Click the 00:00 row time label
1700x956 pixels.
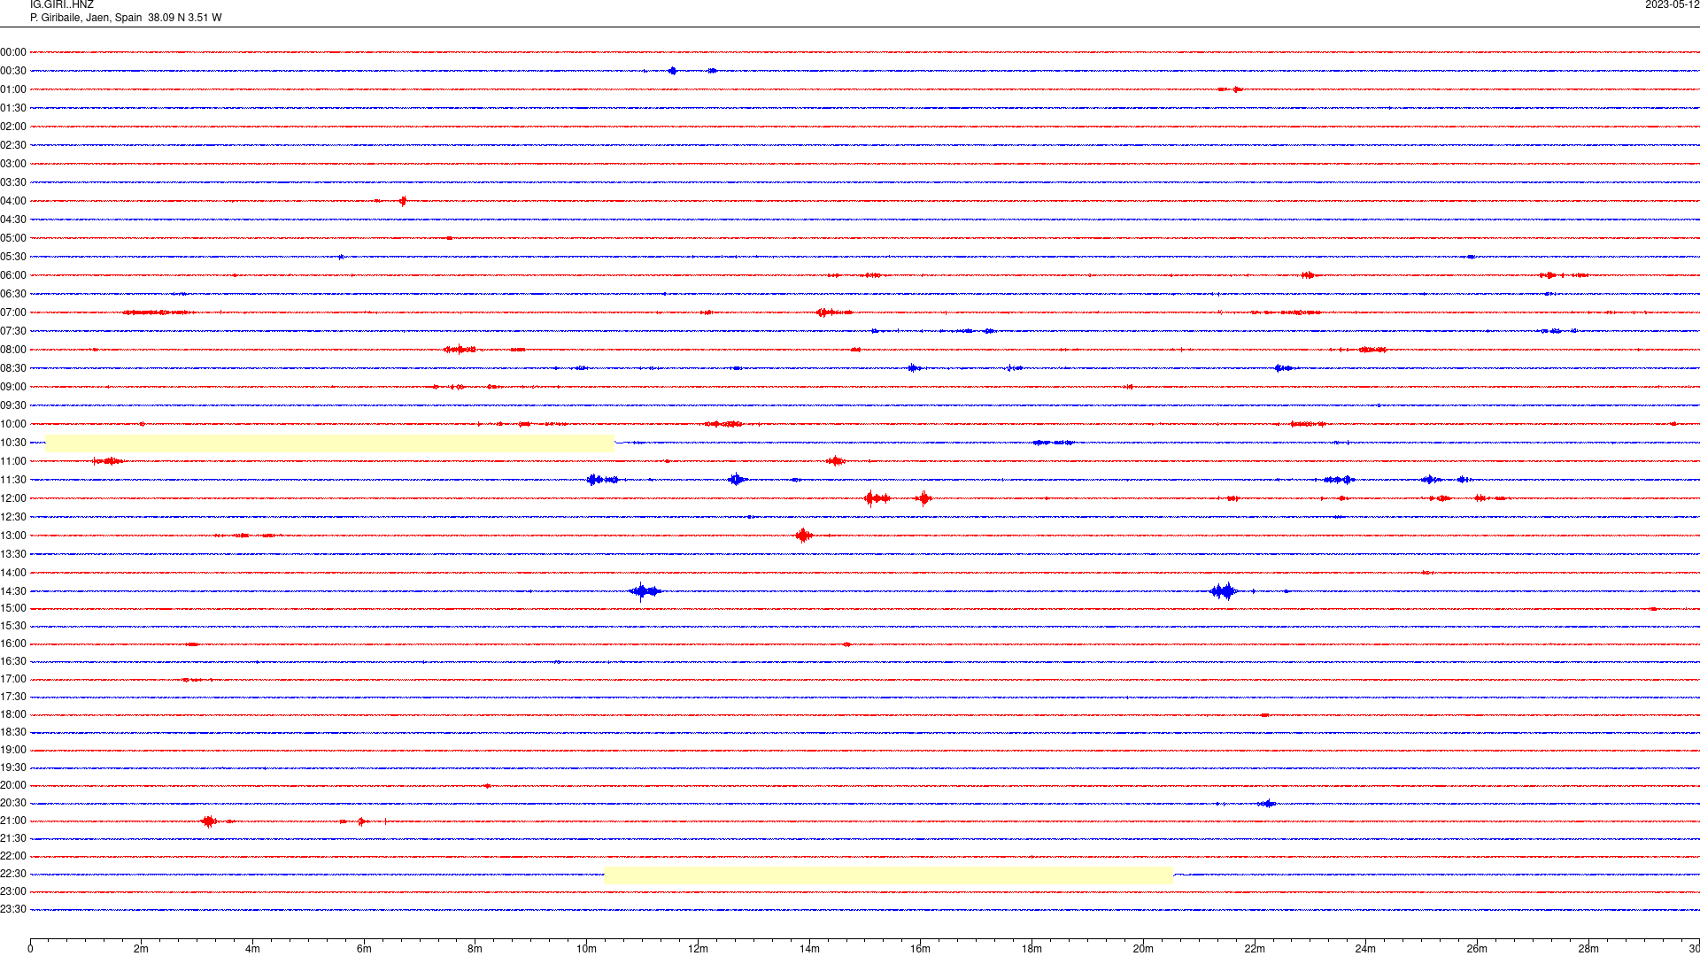pos(13,52)
